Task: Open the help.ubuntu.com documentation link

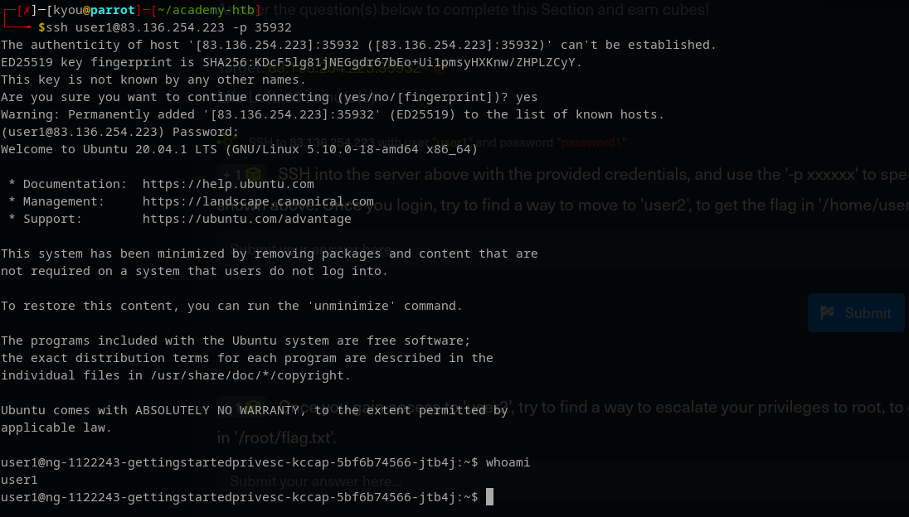Action: click(228, 184)
